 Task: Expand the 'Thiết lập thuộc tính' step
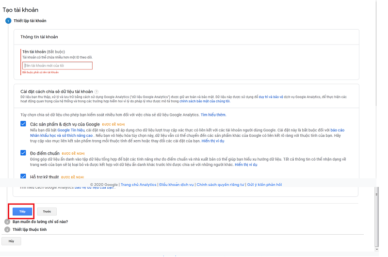(x=30, y=229)
